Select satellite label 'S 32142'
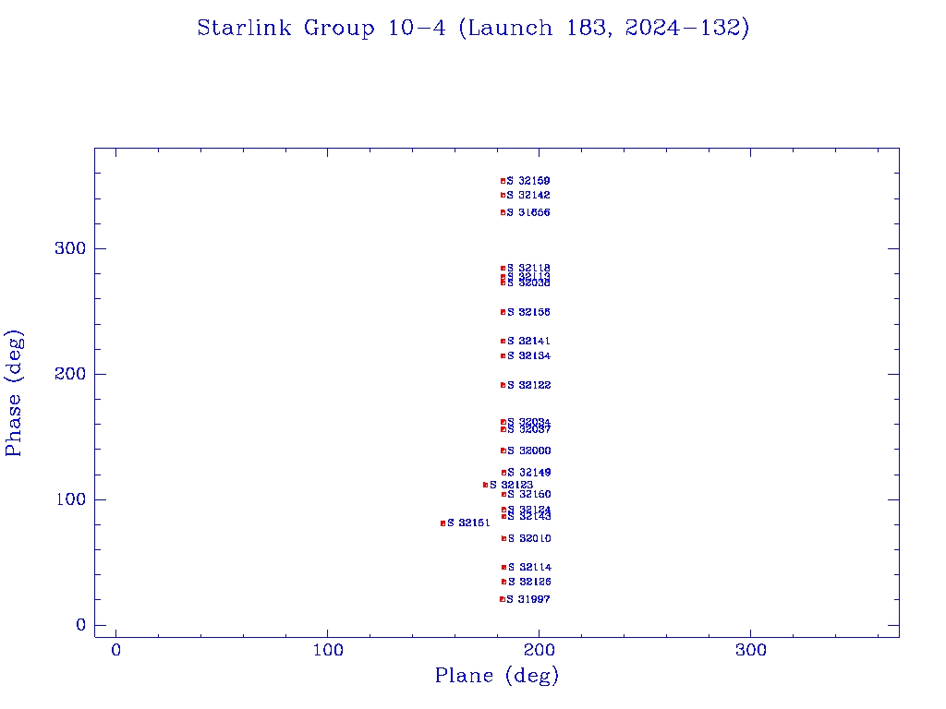 tap(528, 196)
